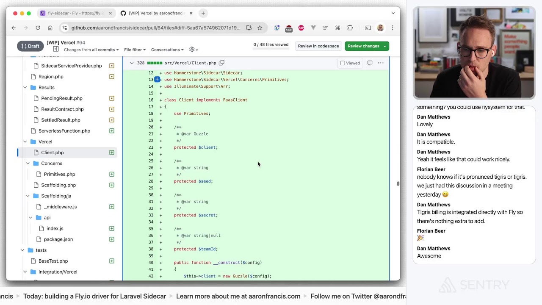Bookmark this page with the star icon

click(x=260, y=28)
